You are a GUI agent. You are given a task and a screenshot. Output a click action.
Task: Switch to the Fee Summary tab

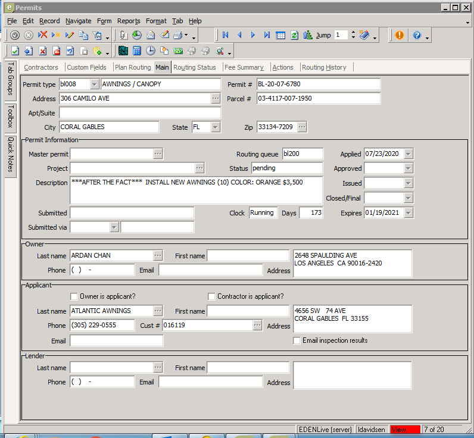click(x=244, y=67)
